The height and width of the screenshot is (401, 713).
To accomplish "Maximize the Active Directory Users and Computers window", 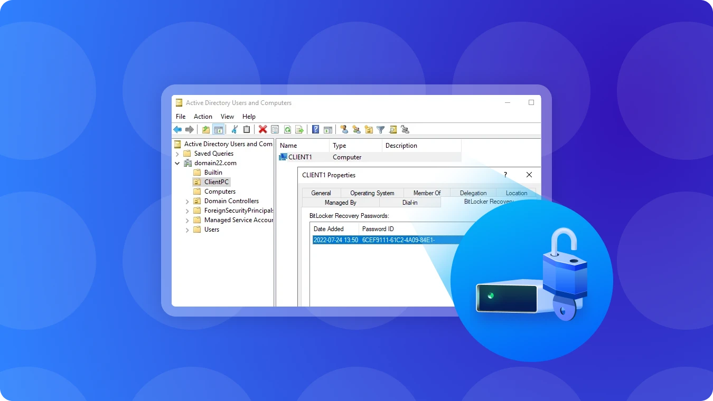I will pyautogui.click(x=531, y=103).
